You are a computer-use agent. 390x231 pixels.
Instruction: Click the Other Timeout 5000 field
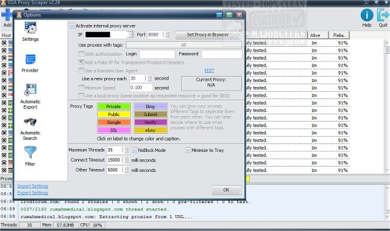tap(115, 170)
